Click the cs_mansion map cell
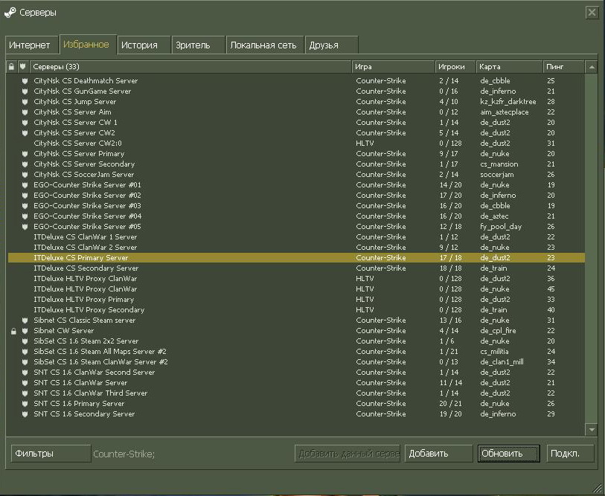The width and height of the screenshot is (605, 496). [x=499, y=164]
